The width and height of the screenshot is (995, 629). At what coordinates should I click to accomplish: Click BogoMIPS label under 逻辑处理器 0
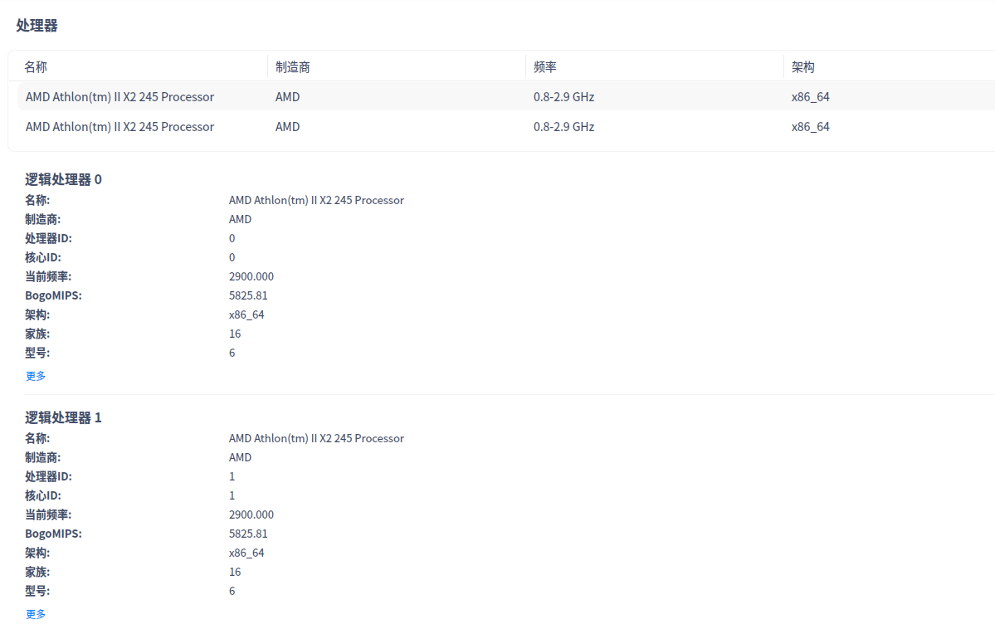coord(53,295)
